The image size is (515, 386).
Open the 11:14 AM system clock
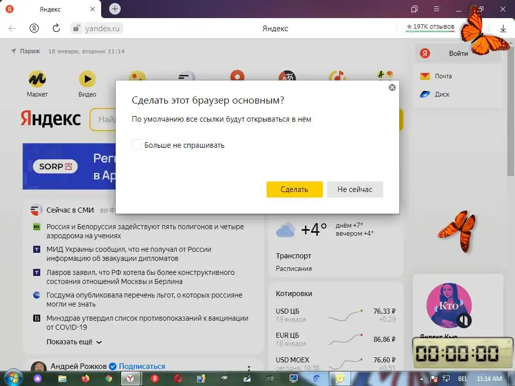(x=489, y=379)
